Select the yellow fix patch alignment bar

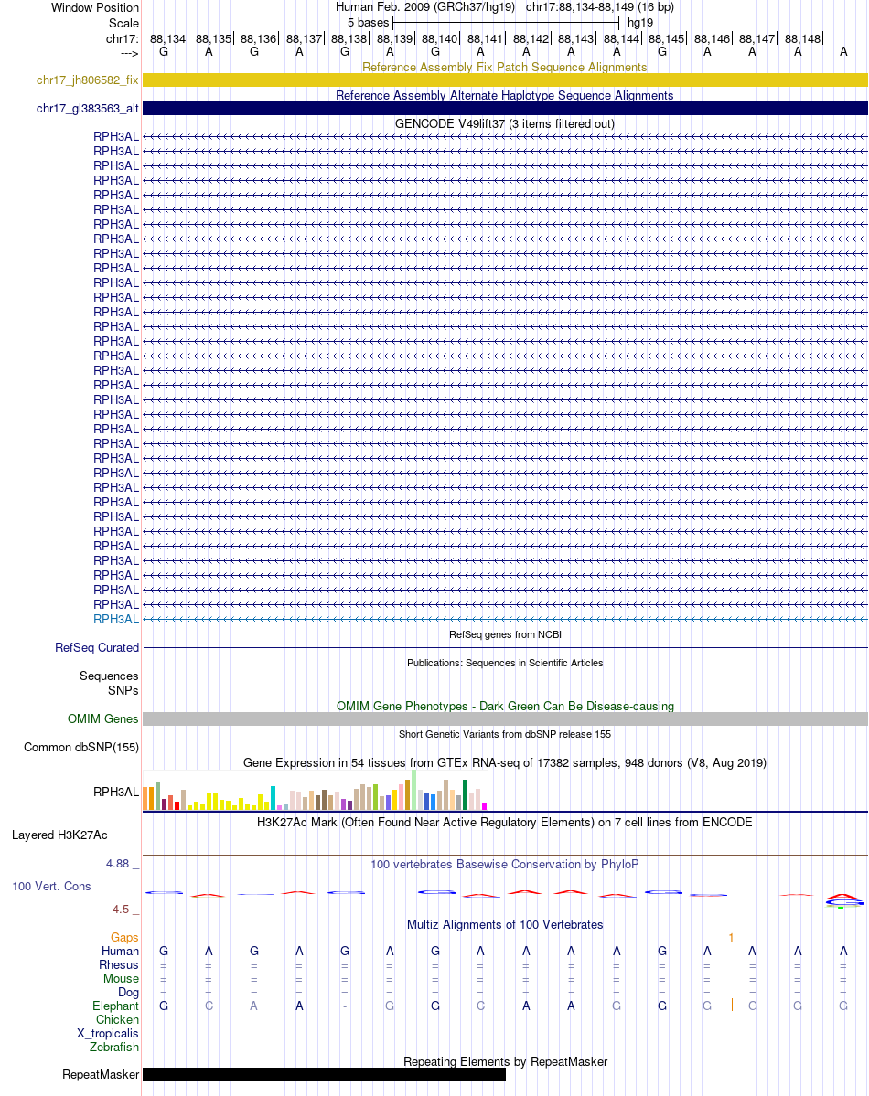tap(505, 80)
